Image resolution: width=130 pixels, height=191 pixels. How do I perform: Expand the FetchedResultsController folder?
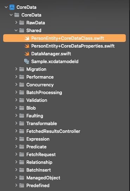pos(16,131)
